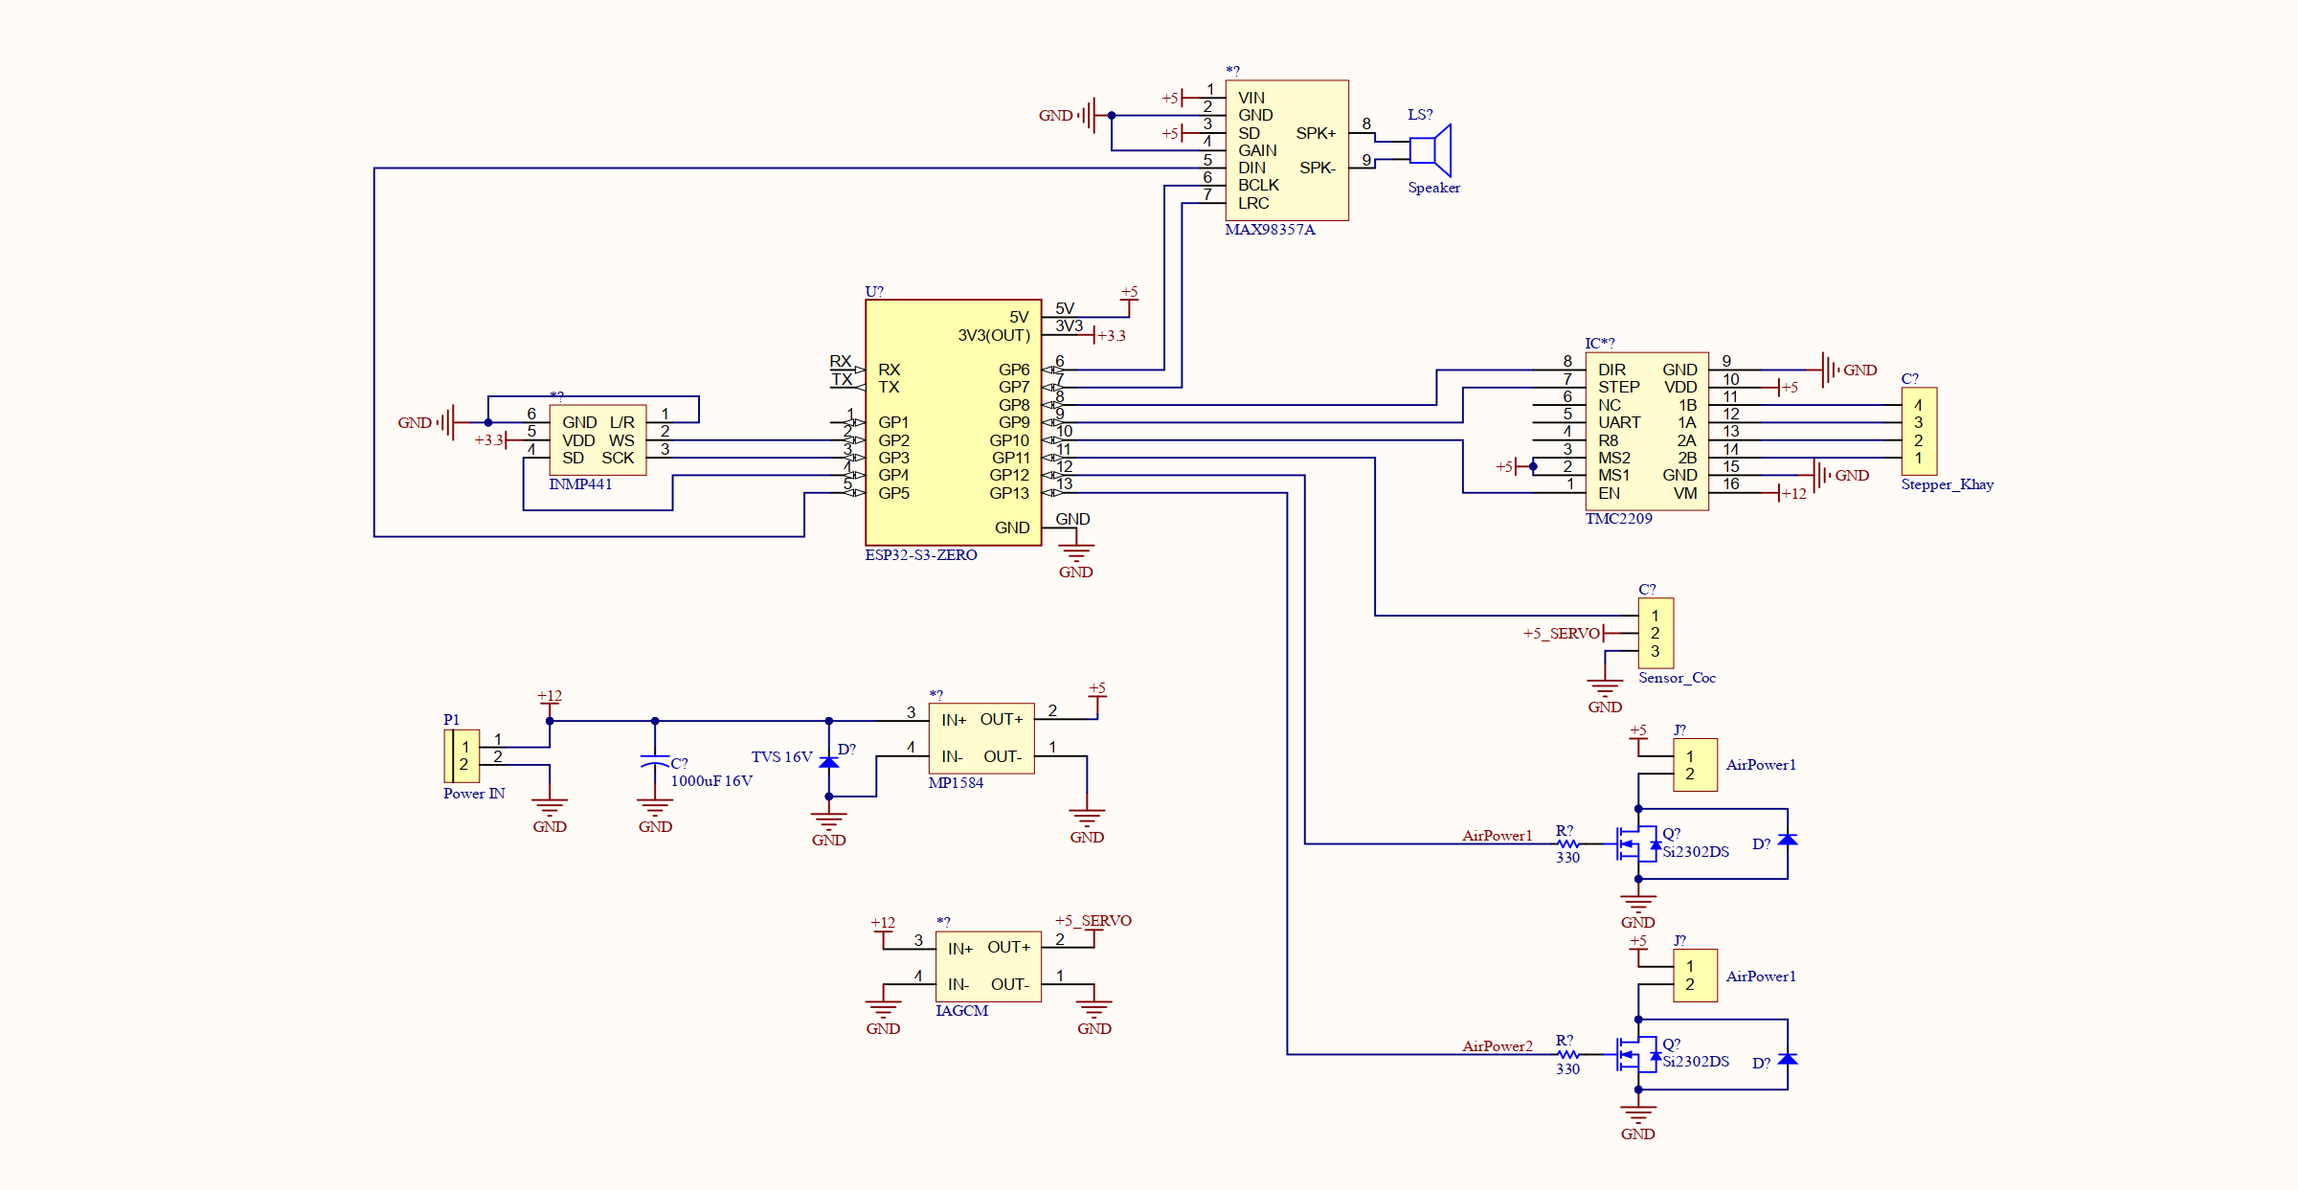
Task: Select lower J? AirPower1 connector
Action: 1695,976
